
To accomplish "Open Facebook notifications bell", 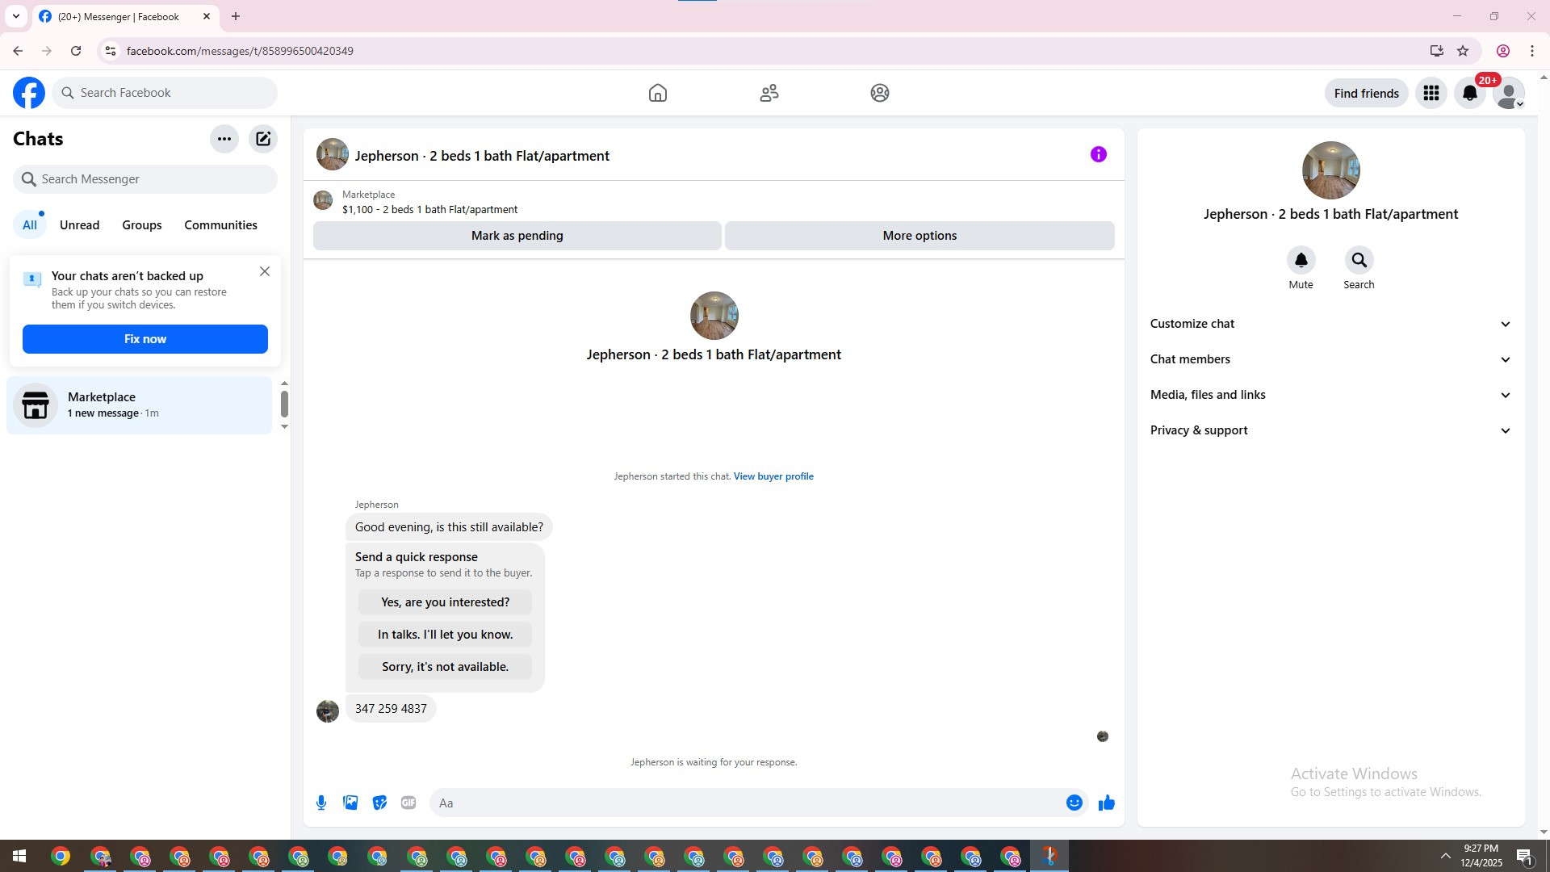I will 1469,93.
